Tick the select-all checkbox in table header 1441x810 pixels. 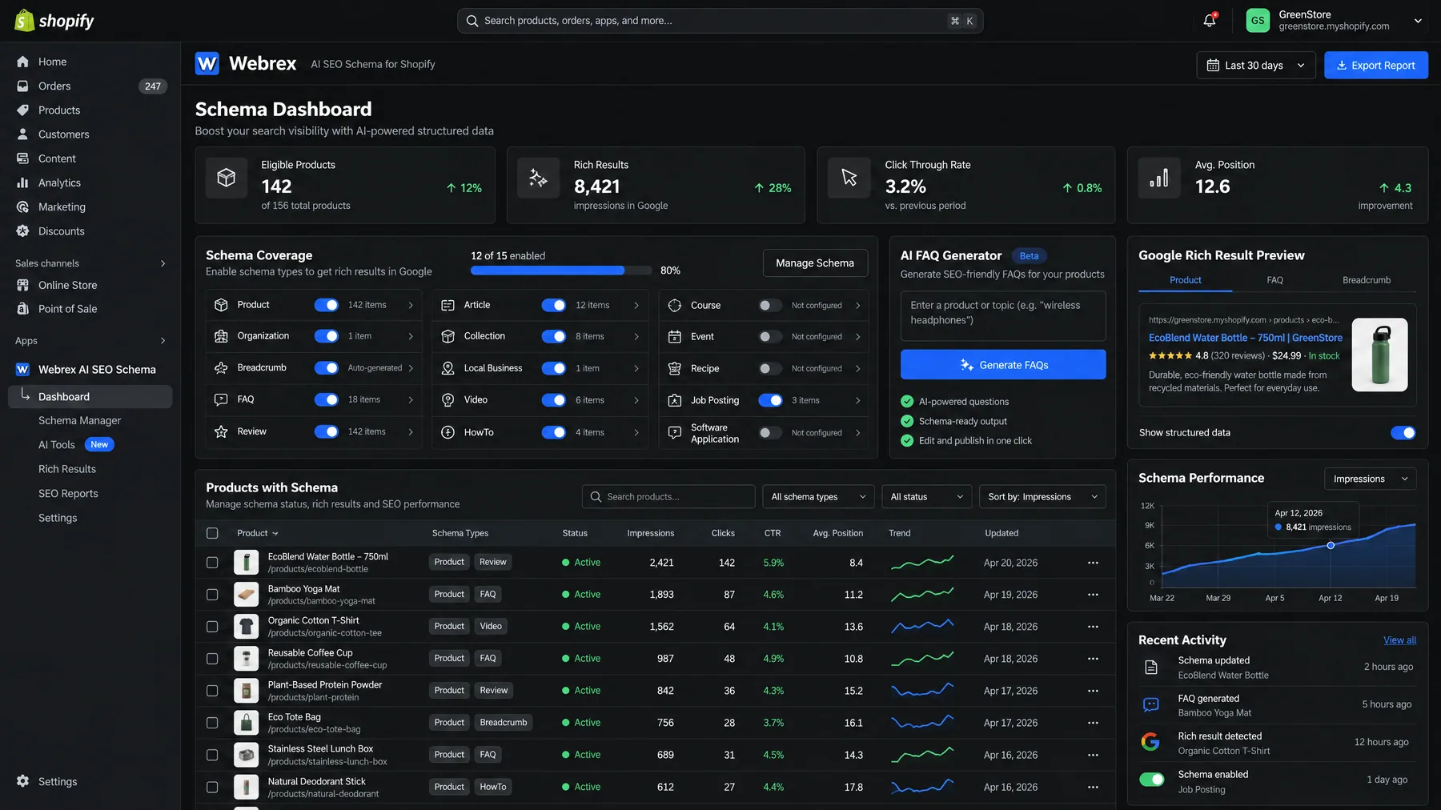coord(212,533)
